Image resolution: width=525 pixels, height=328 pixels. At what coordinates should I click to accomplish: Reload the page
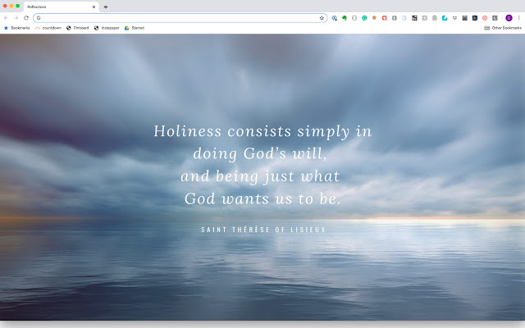(x=26, y=18)
